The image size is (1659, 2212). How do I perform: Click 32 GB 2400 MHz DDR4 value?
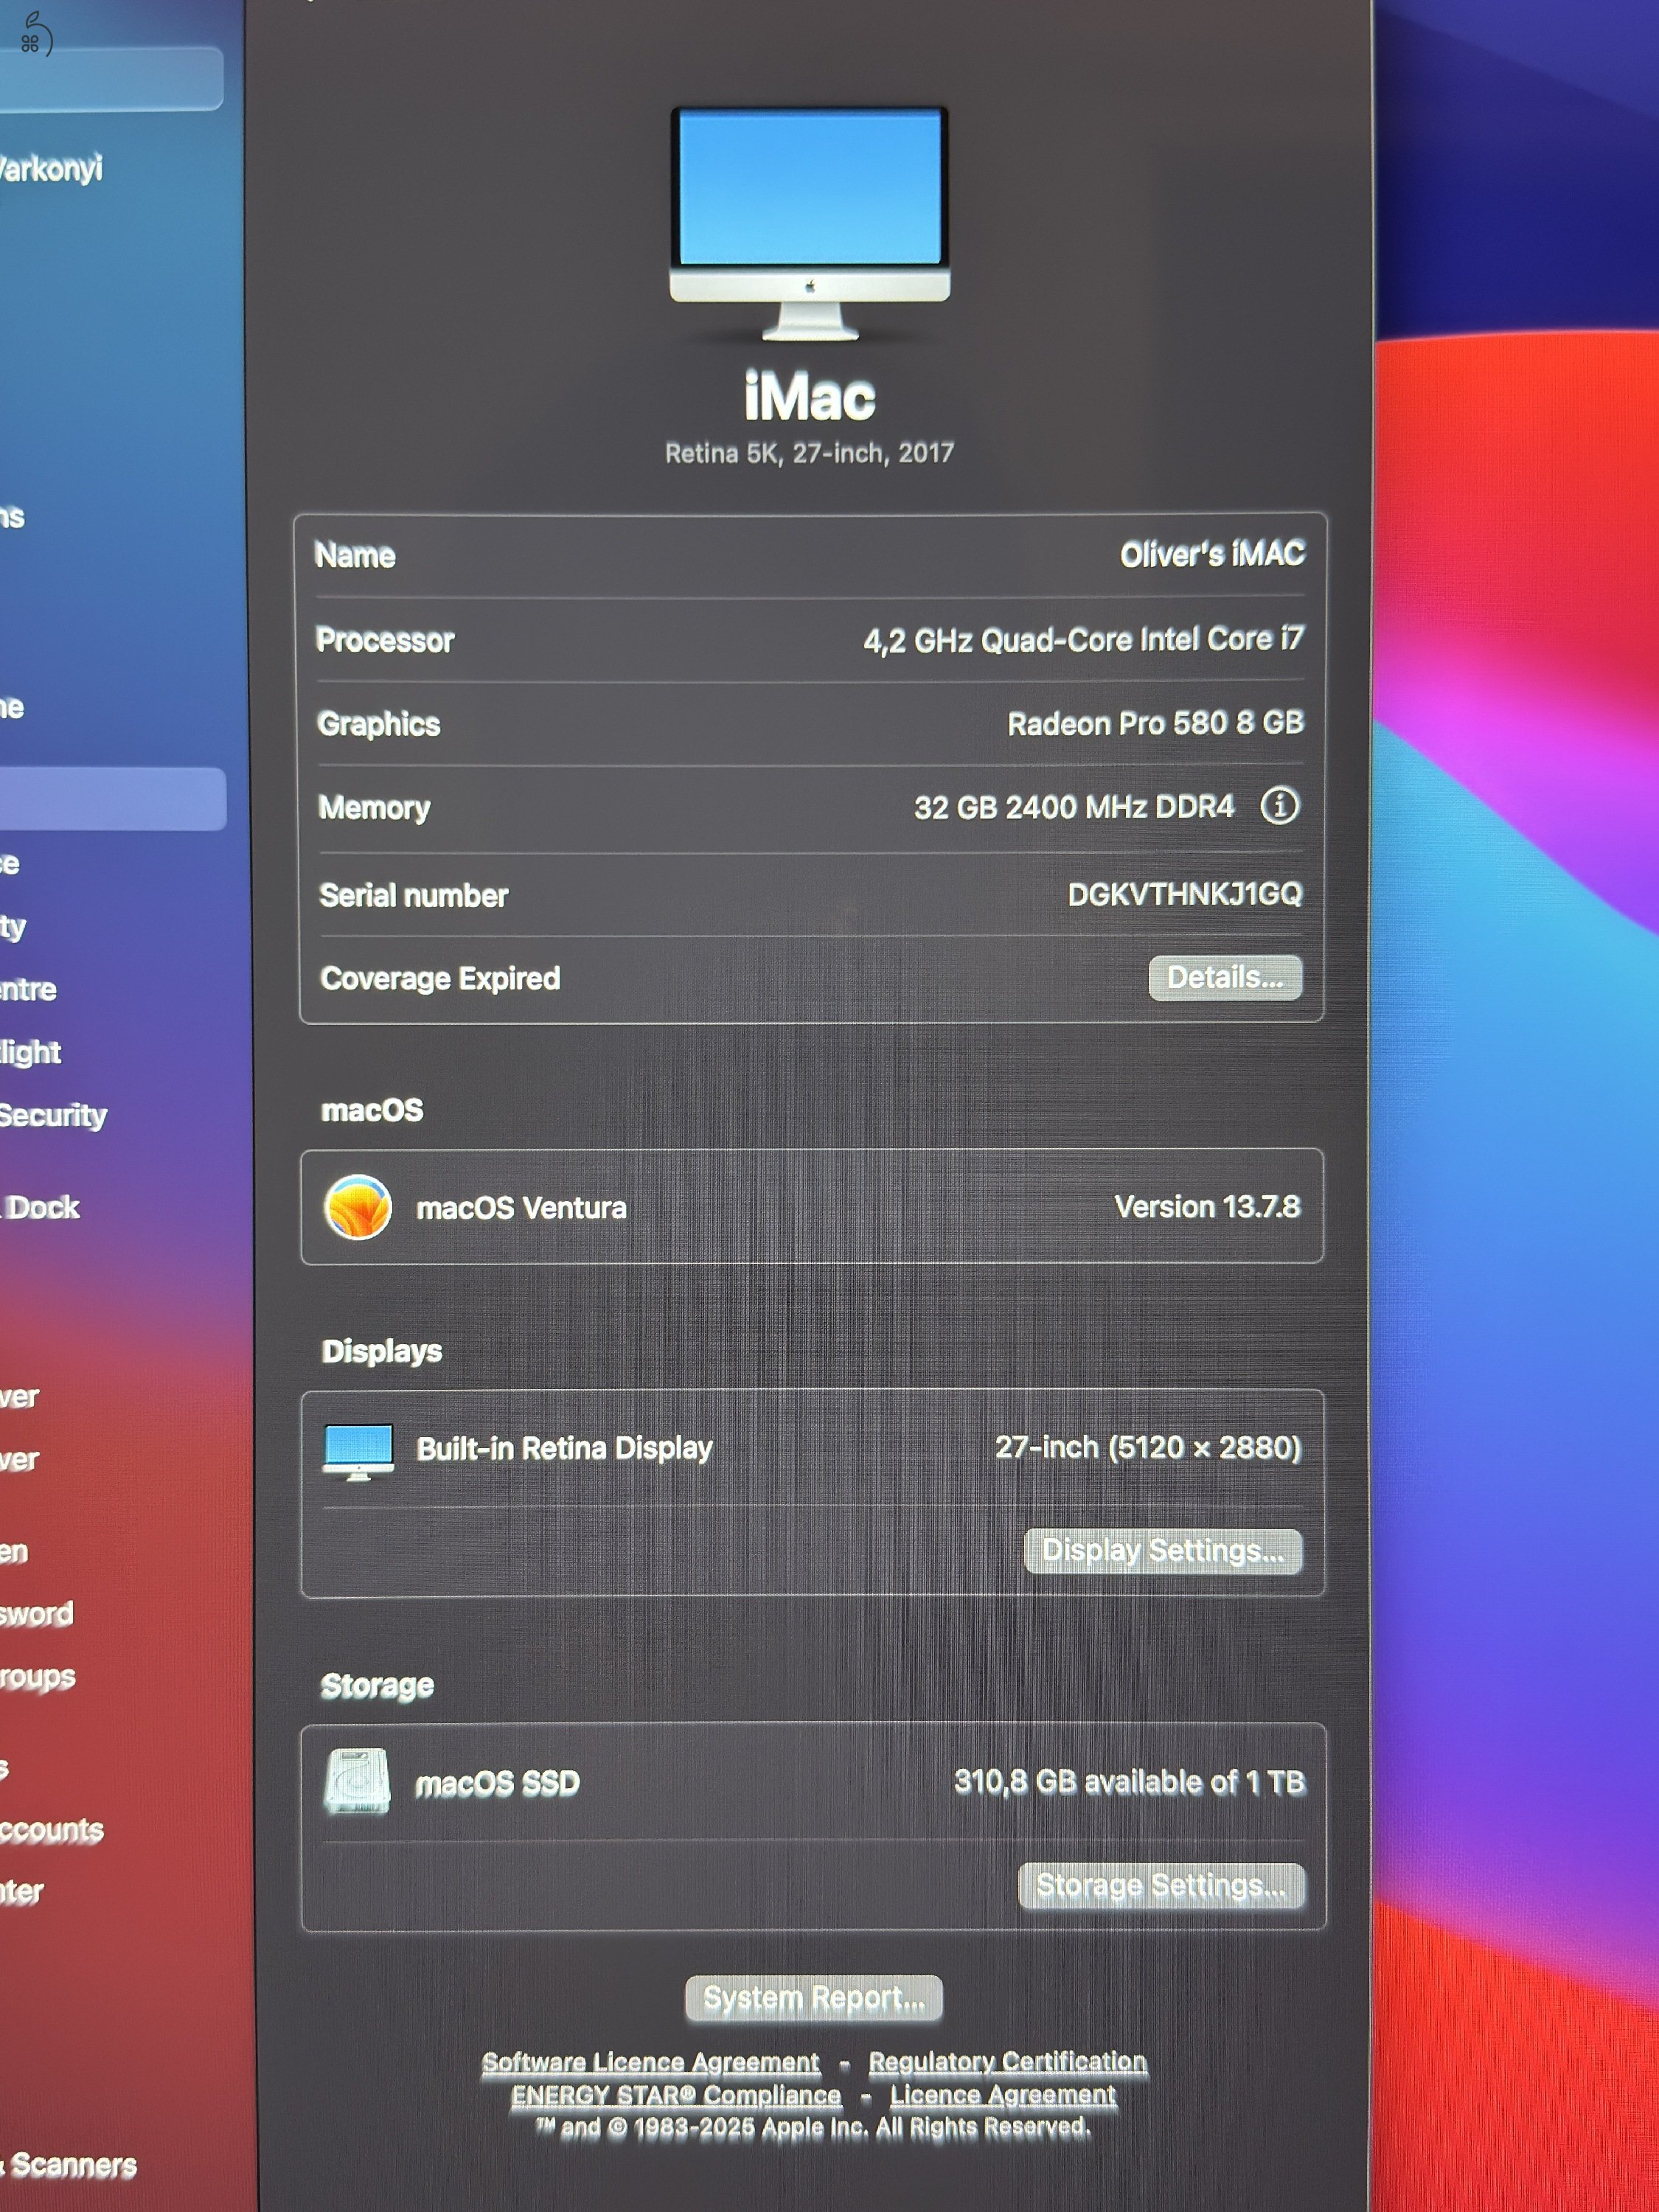[x=1074, y=806]
